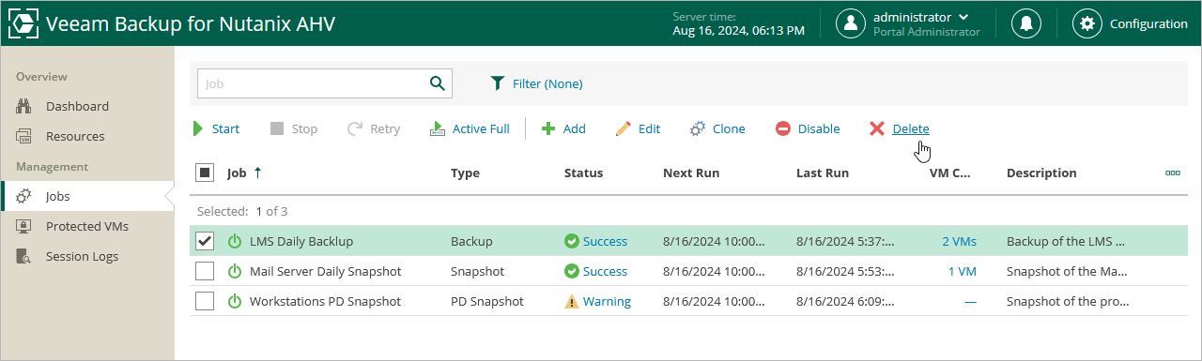Click the Veeam Backup logo icon

click(x=23, y=23)
